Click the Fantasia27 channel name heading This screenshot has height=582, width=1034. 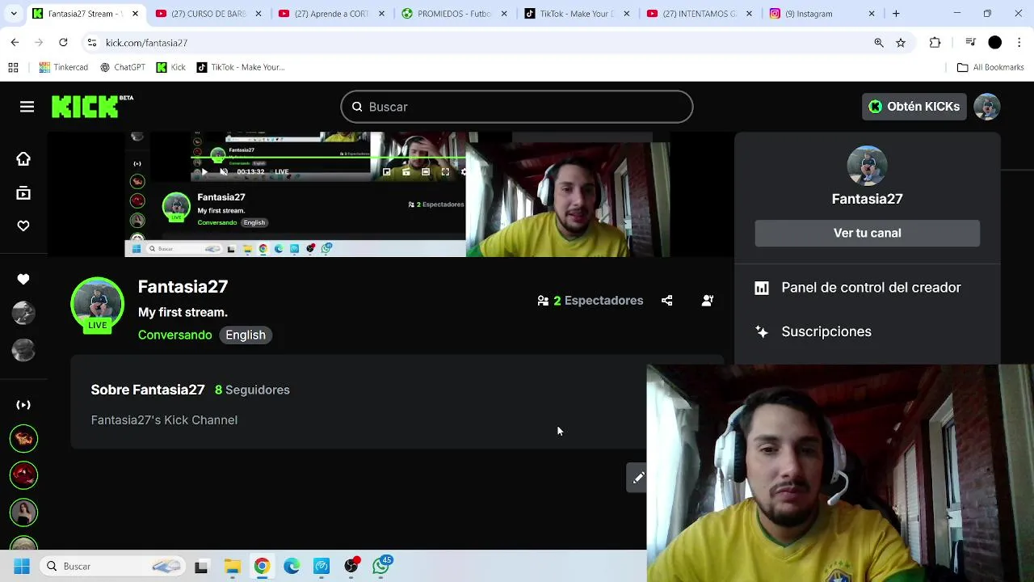point(183,287)
